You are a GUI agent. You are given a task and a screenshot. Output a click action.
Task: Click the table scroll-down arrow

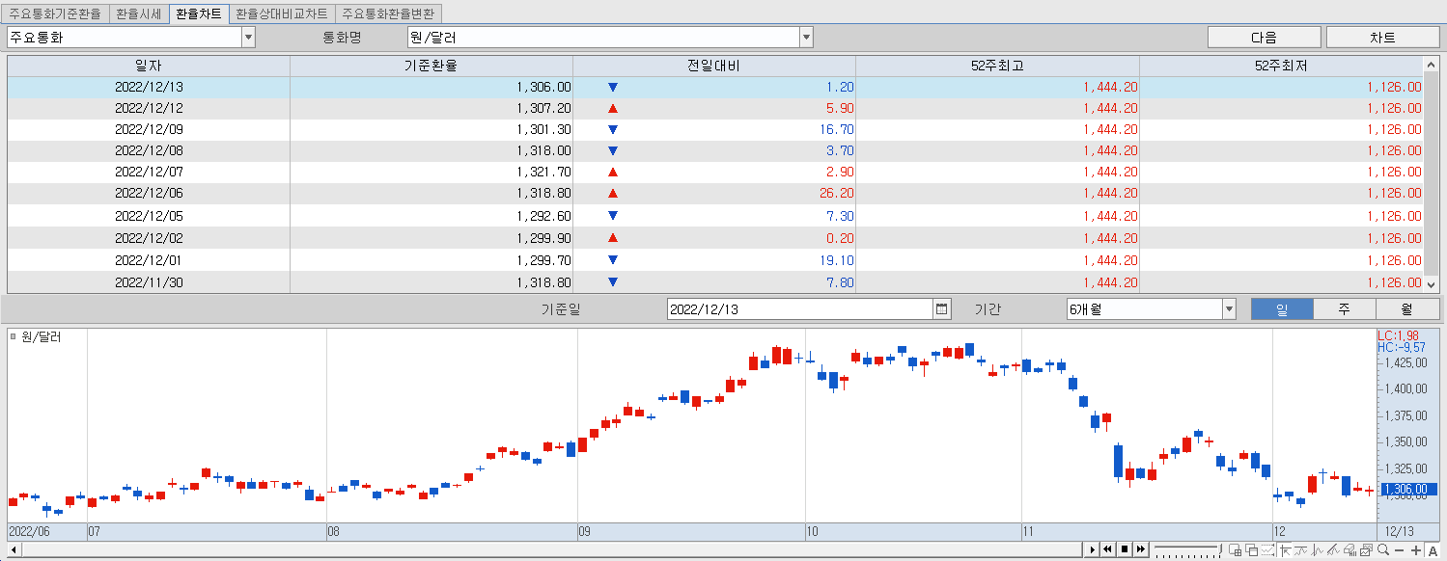click(1431, 284)
